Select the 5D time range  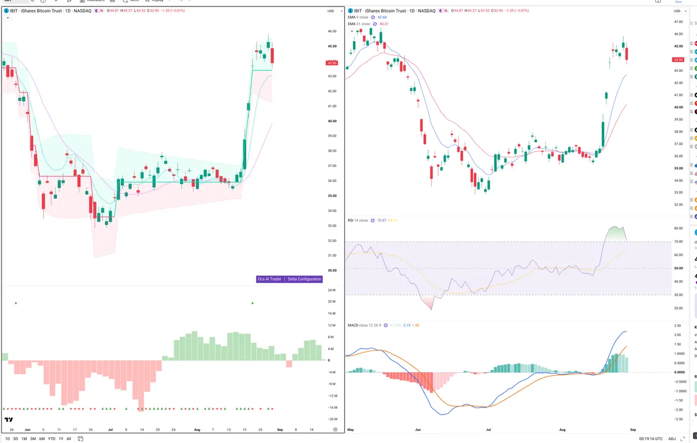tap(16, 438)
